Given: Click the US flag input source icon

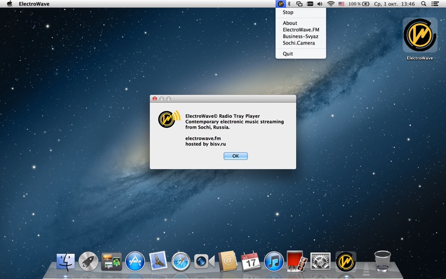Looking at the screenshot, I should [x=341, y=4].
